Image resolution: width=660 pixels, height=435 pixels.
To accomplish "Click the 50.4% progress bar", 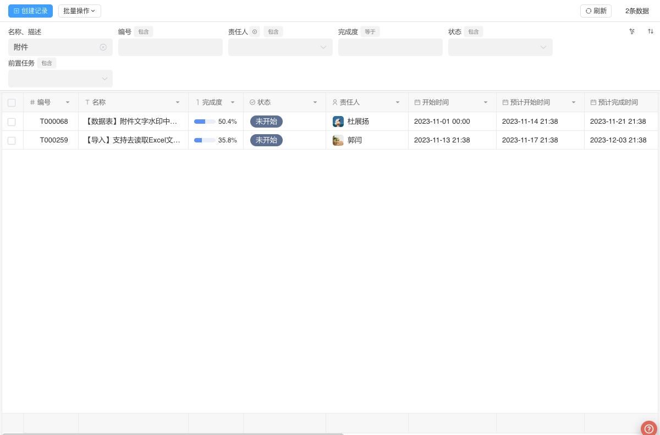I will [205, 122].
